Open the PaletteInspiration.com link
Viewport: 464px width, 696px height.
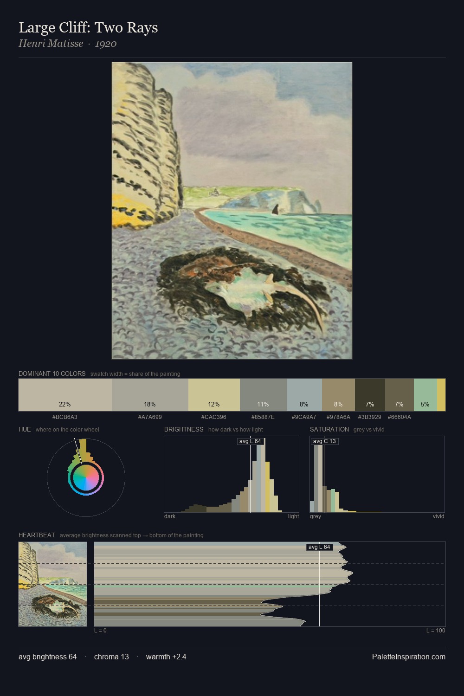[x=409, y=657]
